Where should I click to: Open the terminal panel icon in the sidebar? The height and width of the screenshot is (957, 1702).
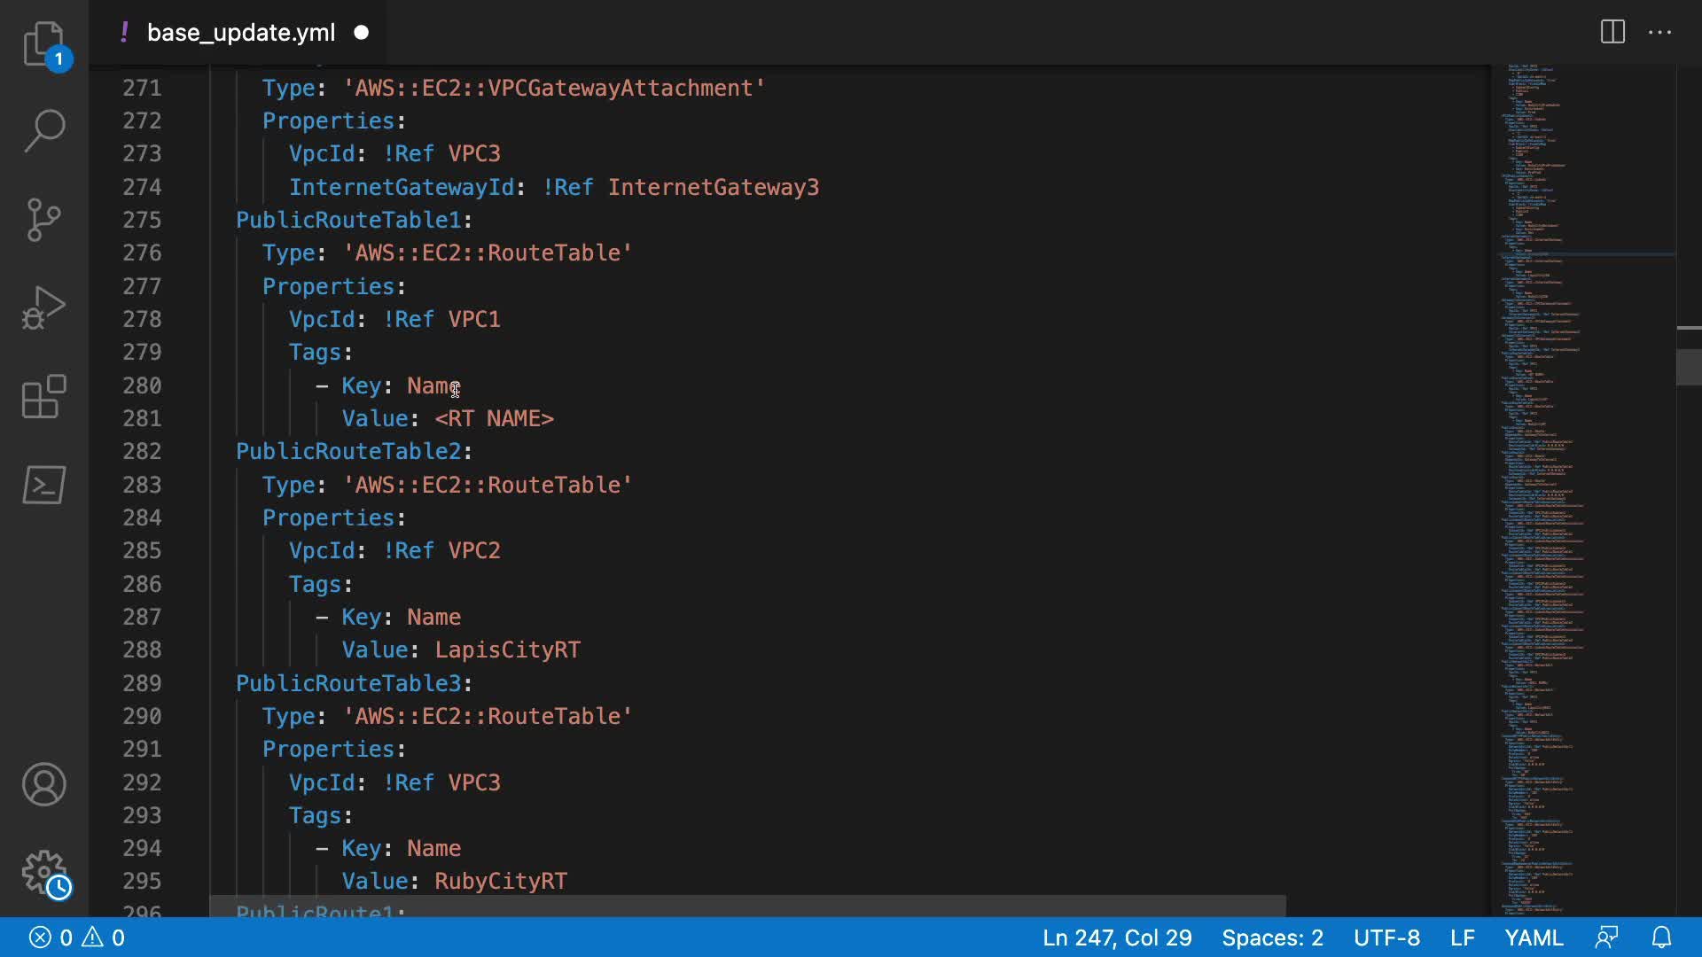43,485
